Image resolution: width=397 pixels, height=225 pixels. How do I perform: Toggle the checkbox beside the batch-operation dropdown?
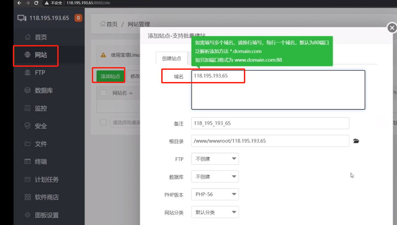103,122
